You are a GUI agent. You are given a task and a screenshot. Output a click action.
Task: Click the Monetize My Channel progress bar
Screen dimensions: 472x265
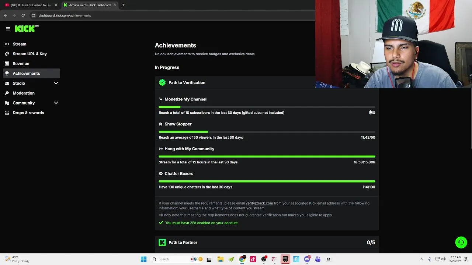click(267, 107)
